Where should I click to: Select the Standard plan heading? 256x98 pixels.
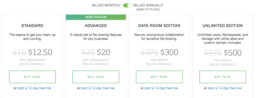32,26
